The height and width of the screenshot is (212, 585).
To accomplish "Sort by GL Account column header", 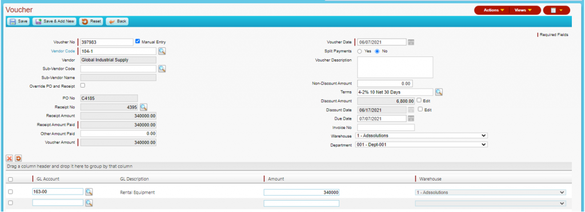I will (48, 179).
